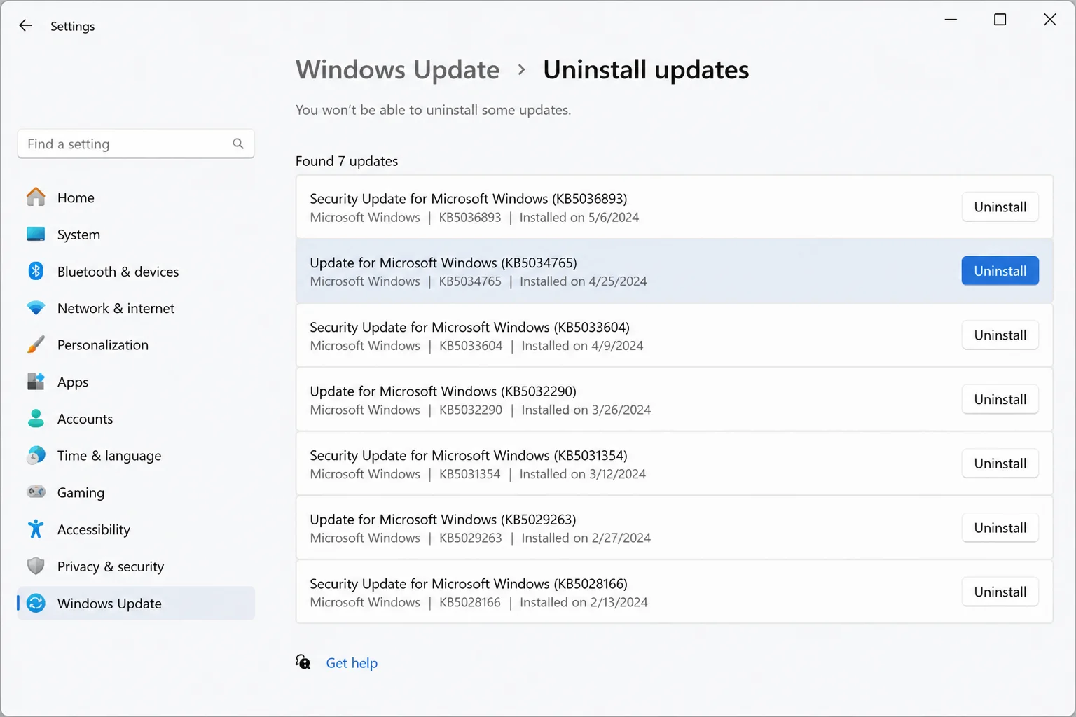Click the back arrow icon
This screenshot has width=1076, height=717.
coord(25,26)
